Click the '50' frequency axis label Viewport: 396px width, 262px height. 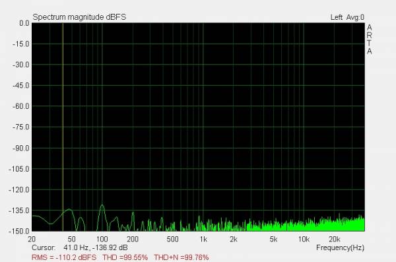click(x=71, y=239)
